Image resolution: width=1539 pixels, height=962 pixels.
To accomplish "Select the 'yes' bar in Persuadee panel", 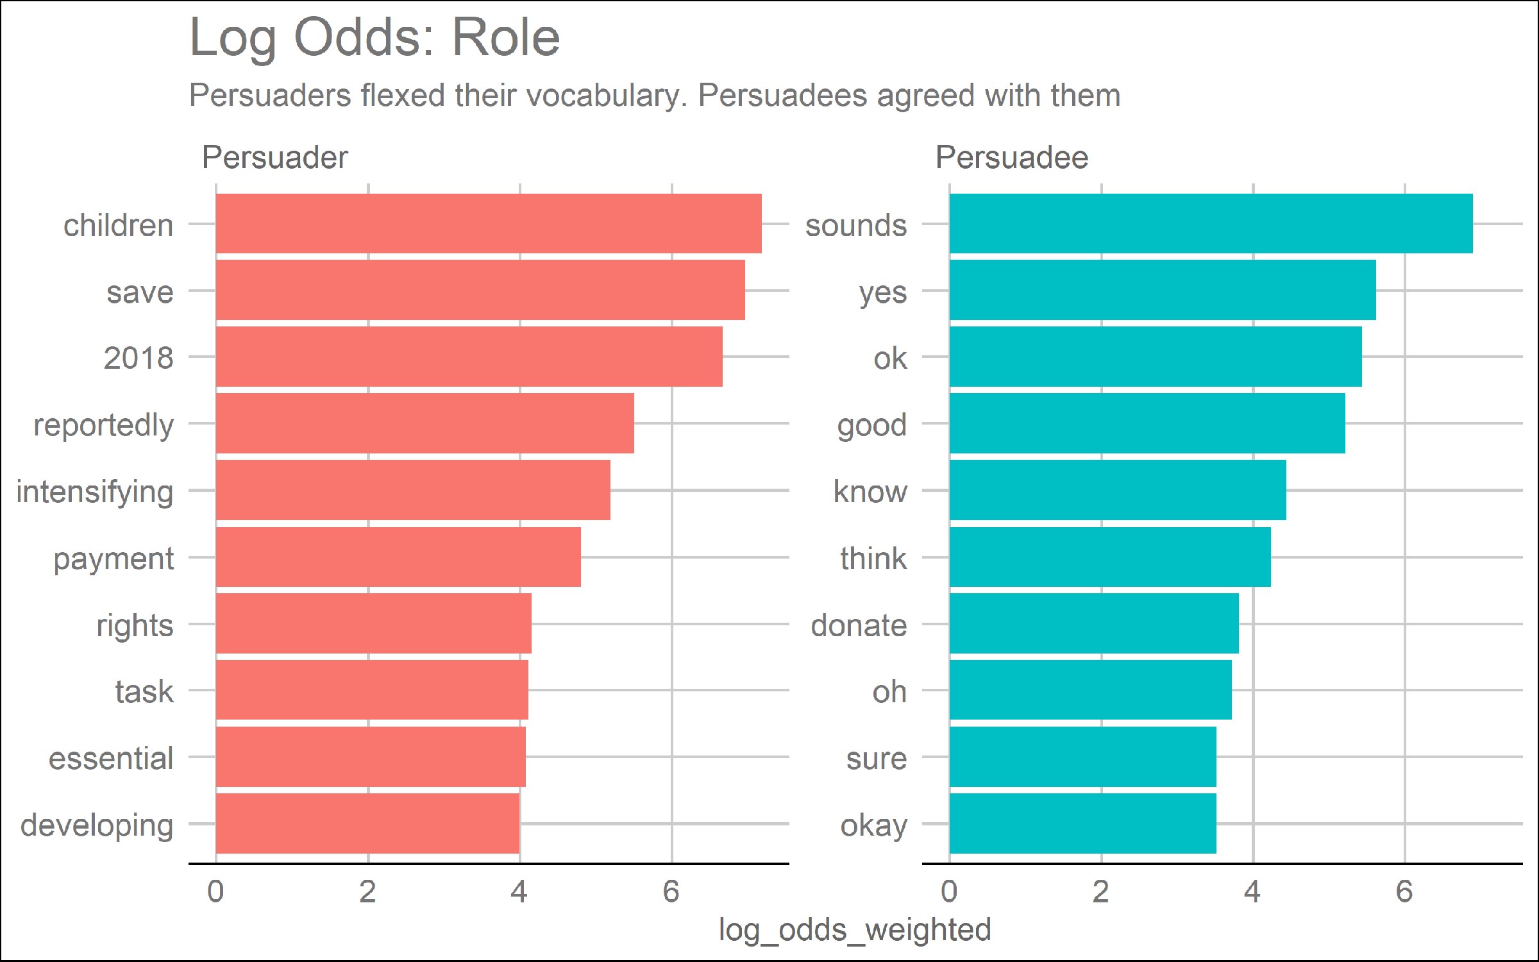I will [1163, 291].
